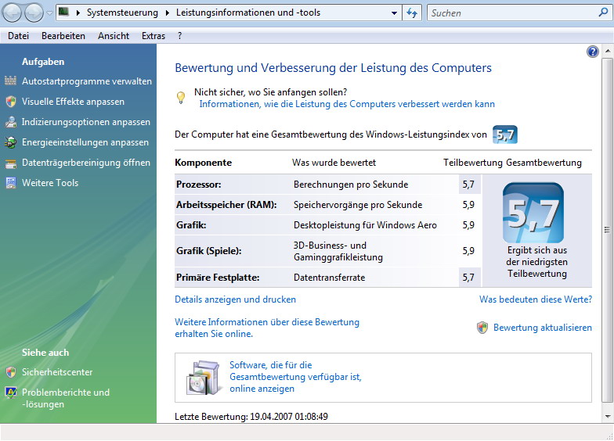Click Weitere Informationen über diese Bewertung link
614x441 pixels.
(267, 328)
